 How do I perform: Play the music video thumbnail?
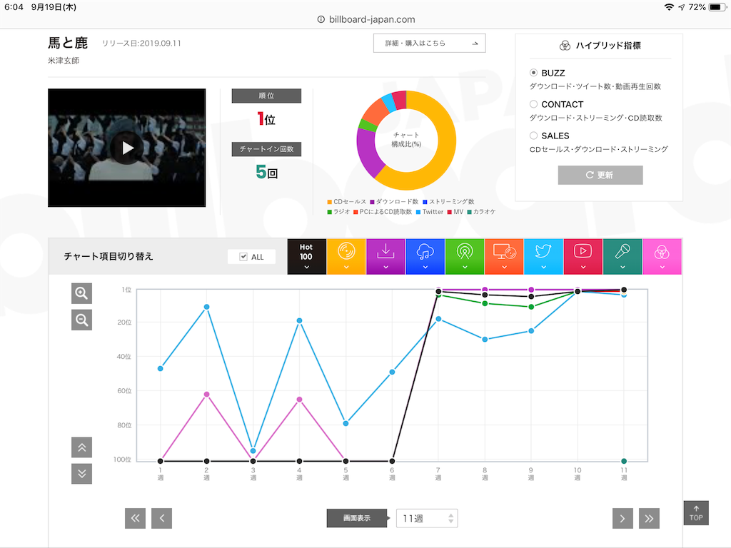click(x=126, y=148)
